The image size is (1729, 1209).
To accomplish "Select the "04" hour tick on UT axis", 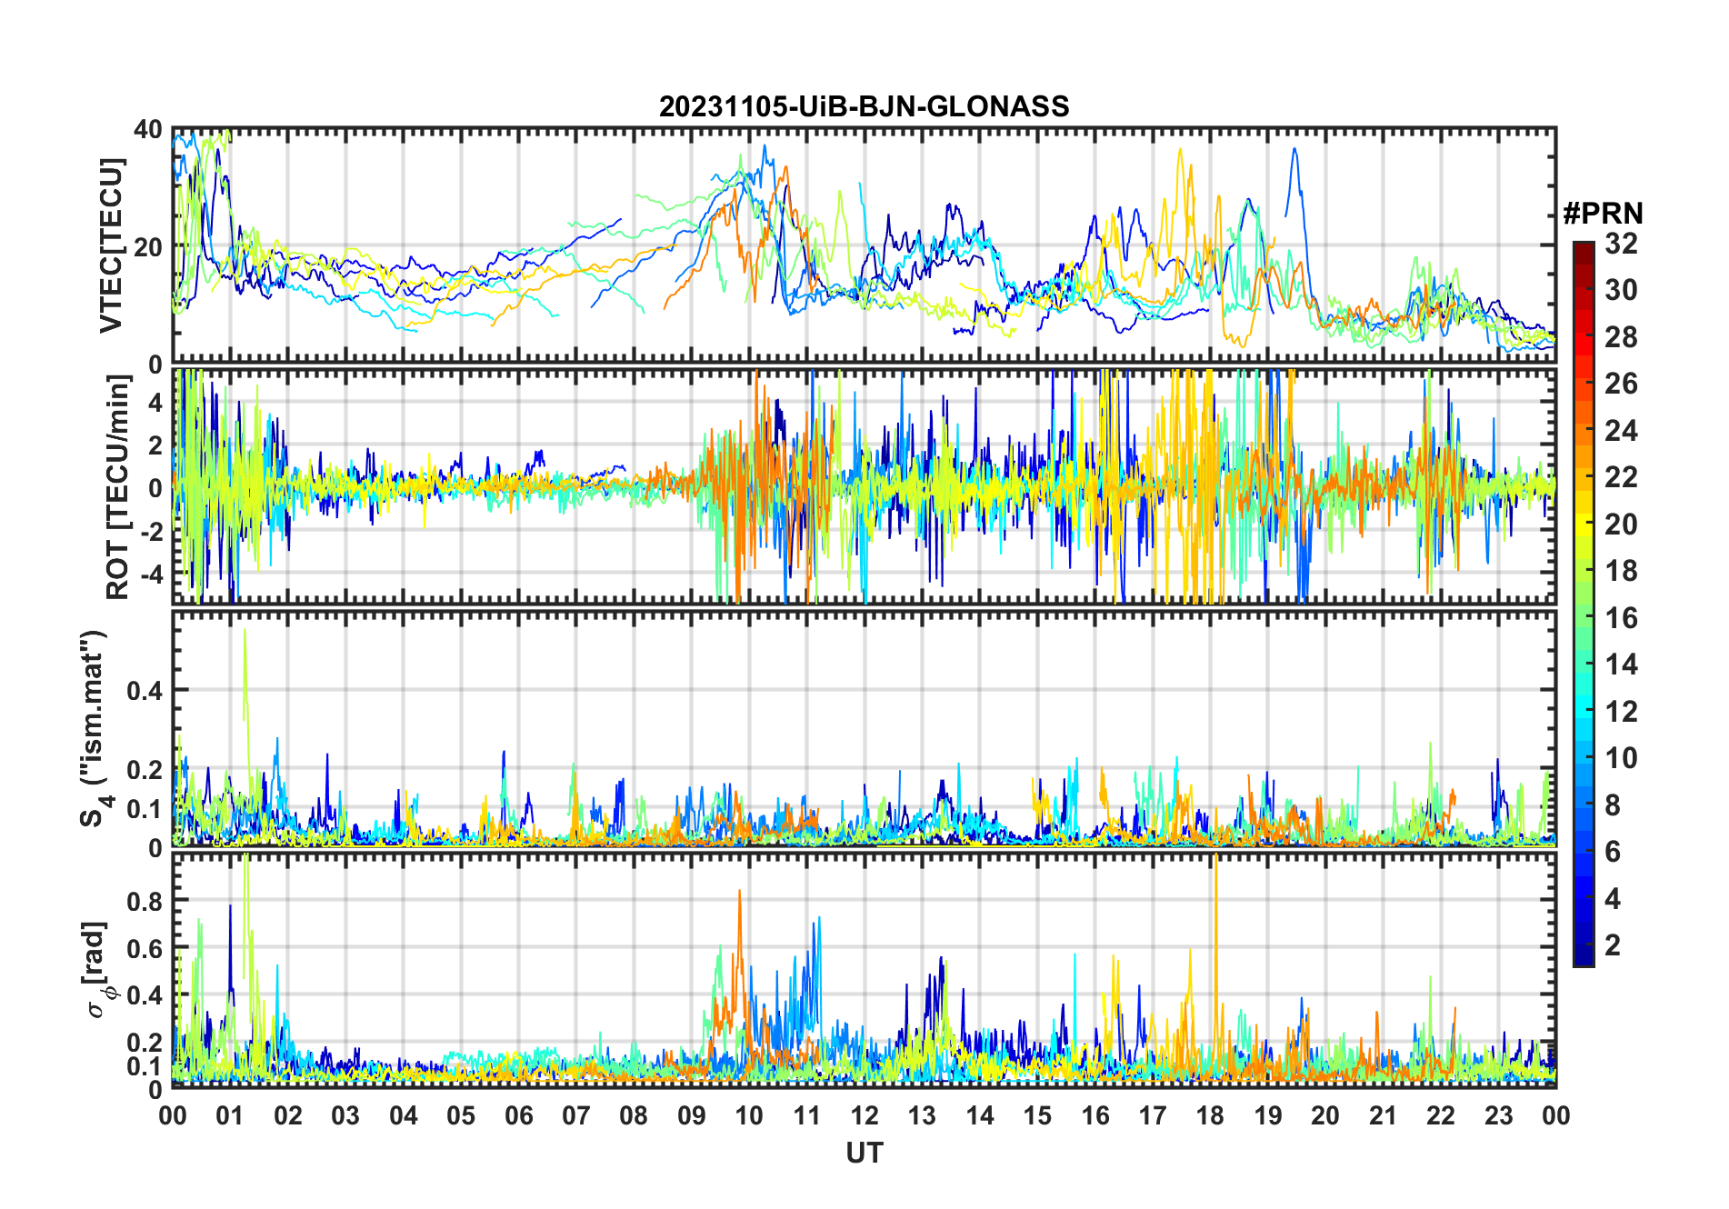I will tap(404, 1115).
